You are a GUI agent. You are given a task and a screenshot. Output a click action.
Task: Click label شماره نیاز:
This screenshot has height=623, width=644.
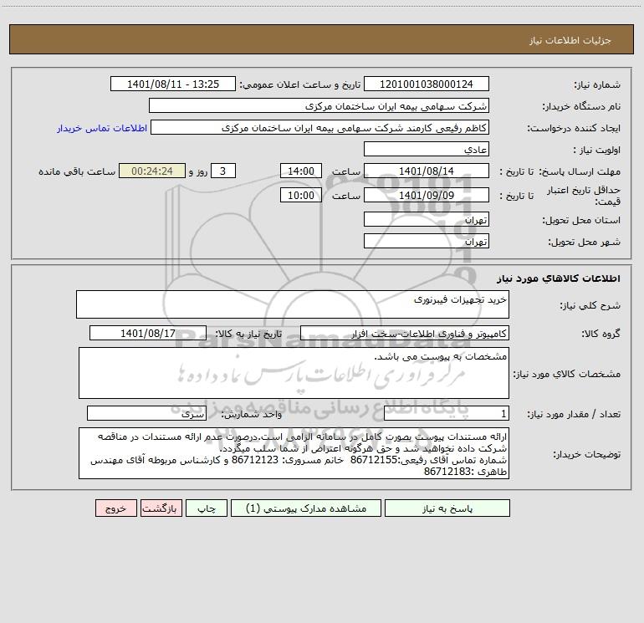click(x=597, y=85)
